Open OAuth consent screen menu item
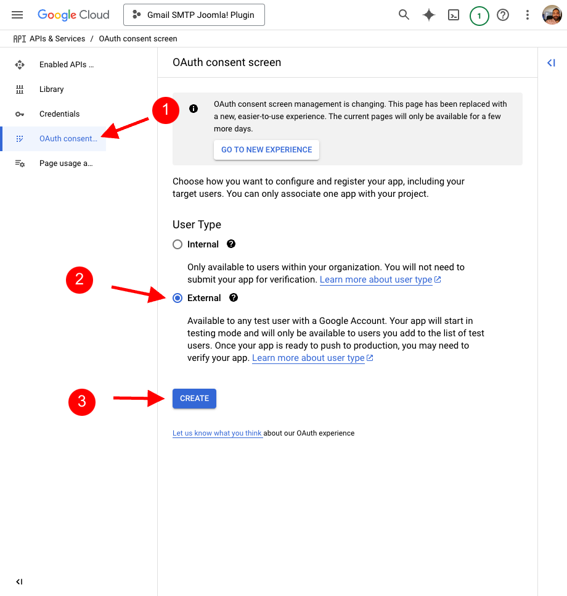Image resolution: width=567 pixels, height=596 pixels. click(x=54, y=139)
